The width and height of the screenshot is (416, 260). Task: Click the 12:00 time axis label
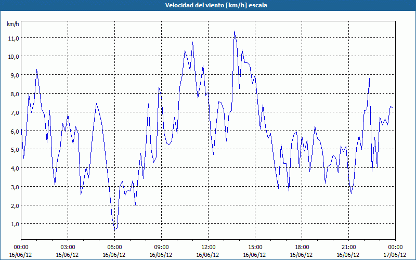click(x=209, y=248)
